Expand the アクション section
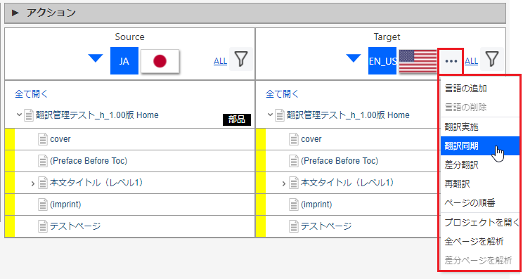Viewport: 523px width, 279px height. click(x=15, y=13)
